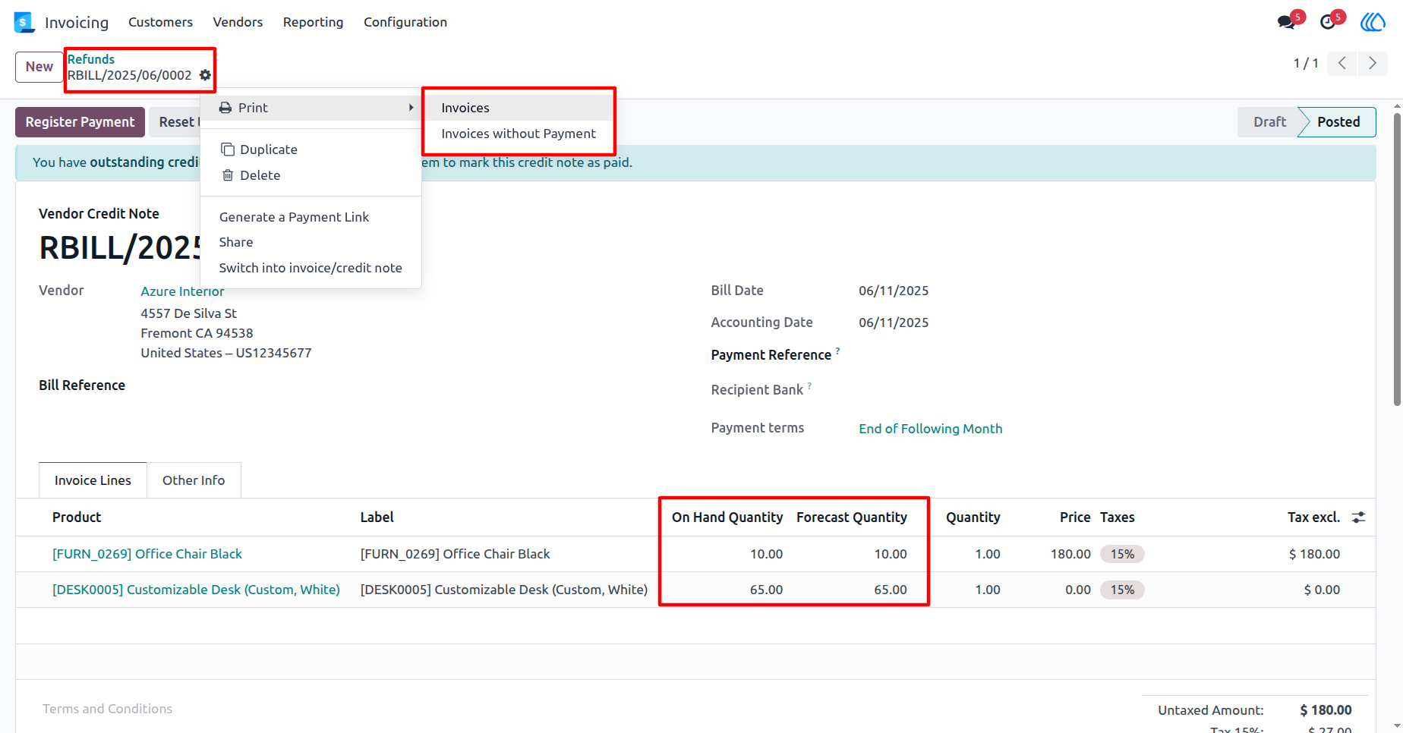Screen dimensions: 1403x733
Task: Click the 15% tax tag on Customizable Desk row
Action: (1122, 590)
